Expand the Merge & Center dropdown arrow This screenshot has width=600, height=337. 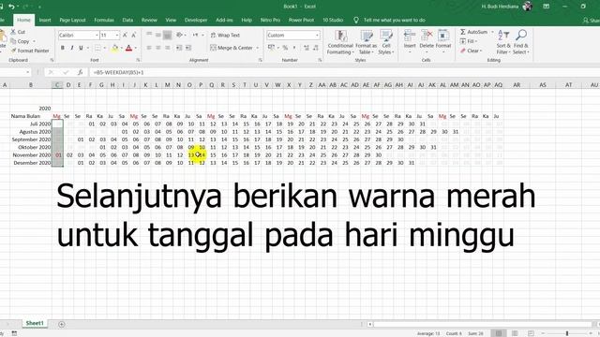[258, 48]
